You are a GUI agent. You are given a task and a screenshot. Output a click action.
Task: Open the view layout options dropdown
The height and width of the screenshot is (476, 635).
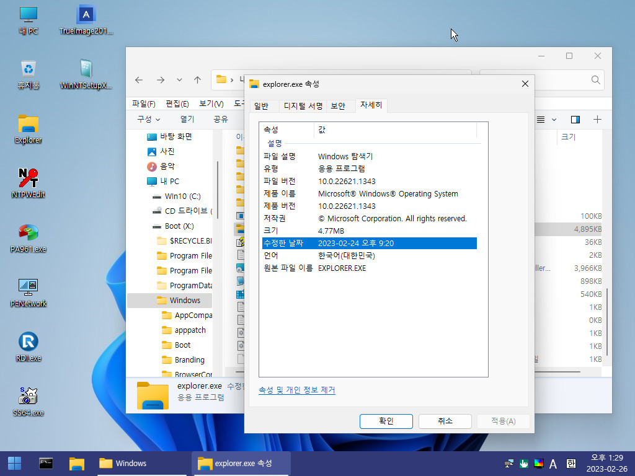tap(554, 120)
